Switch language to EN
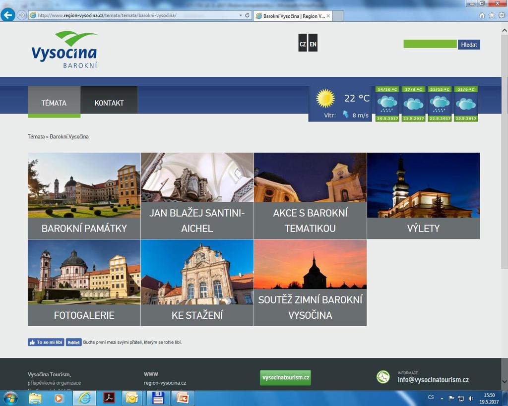Image resolution: width=508 pixels, height=406 pixels. (x=313, y=43)
